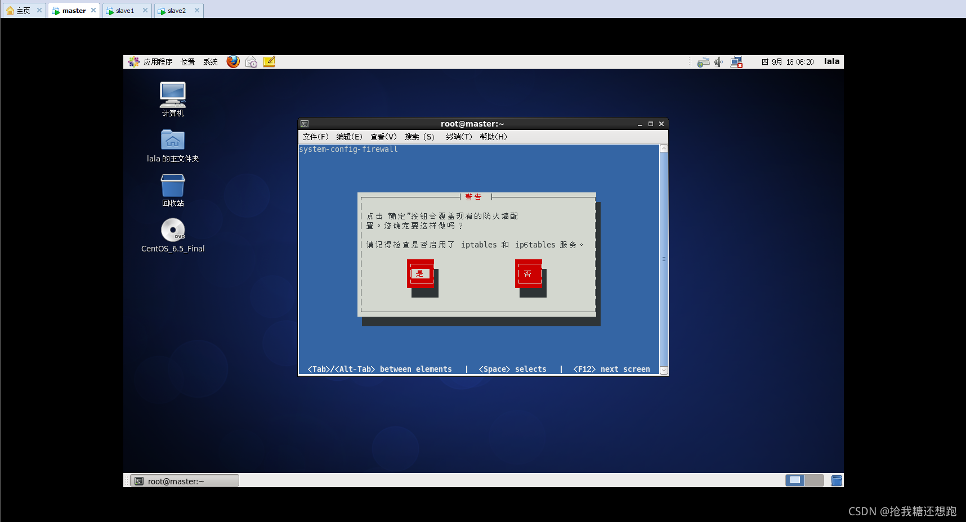Image resolution: width=966 pixels, height=522 pixels.
Task: Close the slave2 tab
Action: tap(197, 10)
